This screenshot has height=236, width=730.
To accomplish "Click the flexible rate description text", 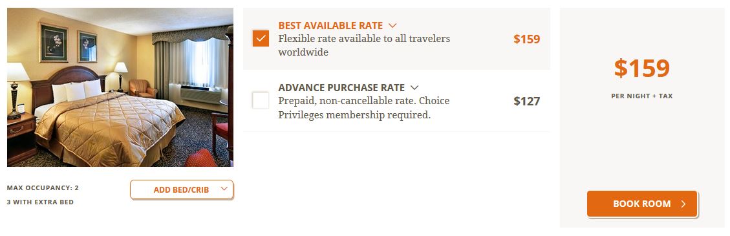I will [364, 45].
